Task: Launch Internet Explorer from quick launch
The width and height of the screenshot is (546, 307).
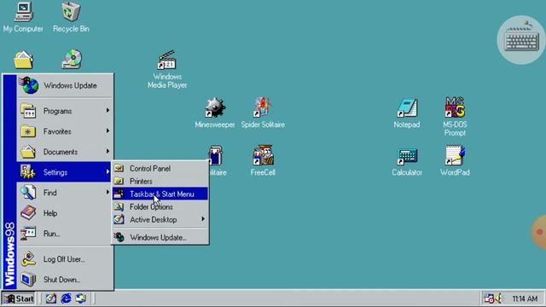Action: click(x=67, y=298)
